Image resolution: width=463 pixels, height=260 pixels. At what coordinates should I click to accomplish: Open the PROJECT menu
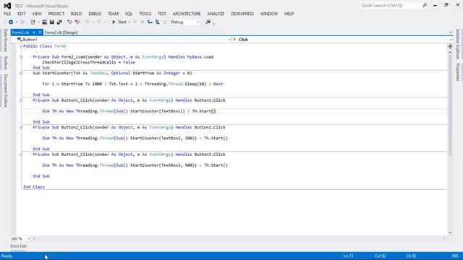pyautogui.click(x=56, y=14)
